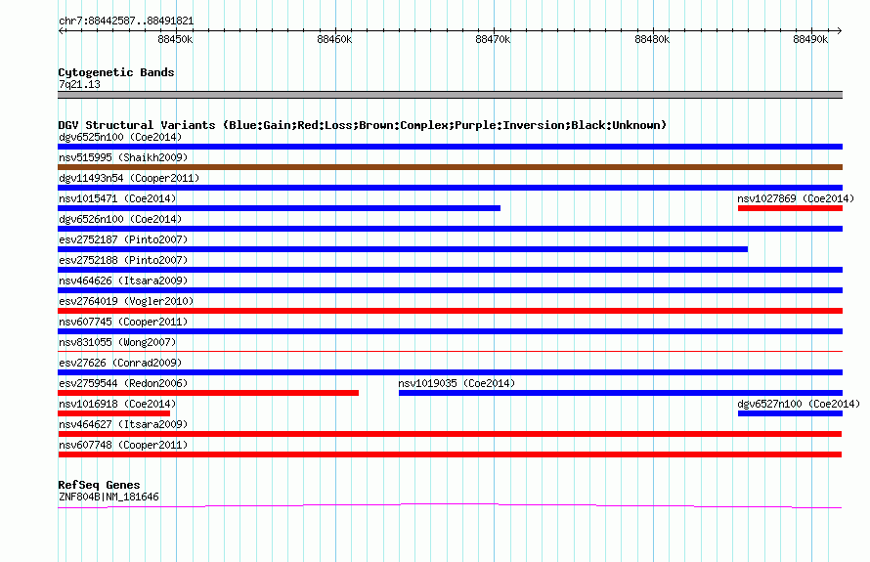This screenshot has width=870, height=562.
Task: Click the esv2764019 (Vogler2010) label
Action: (x=126, y=301)
